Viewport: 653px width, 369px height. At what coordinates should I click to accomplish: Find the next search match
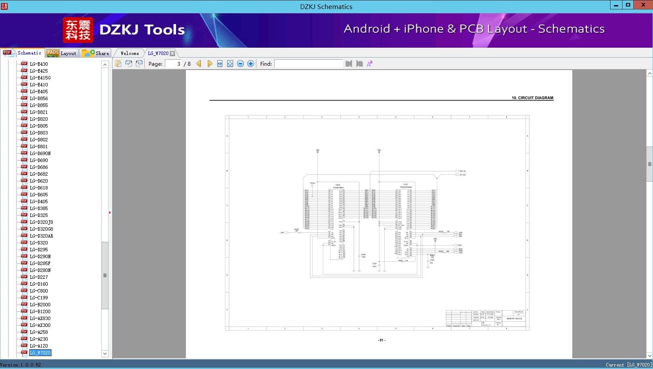[x=359, y=64]
